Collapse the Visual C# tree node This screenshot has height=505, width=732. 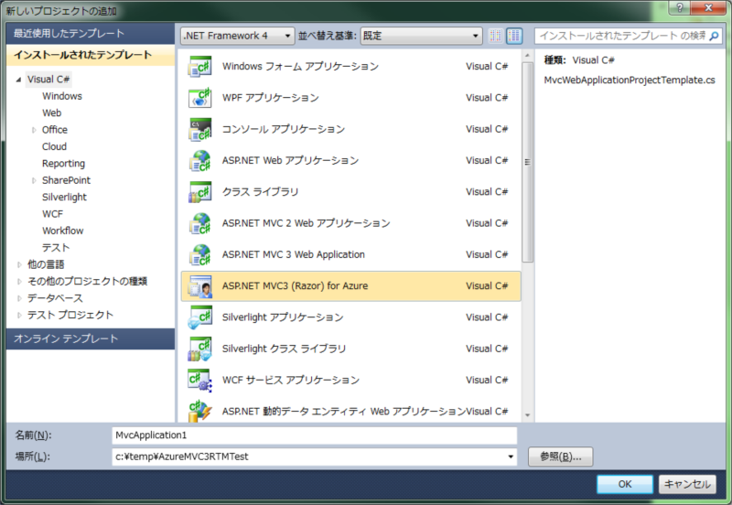pos(18,80)
